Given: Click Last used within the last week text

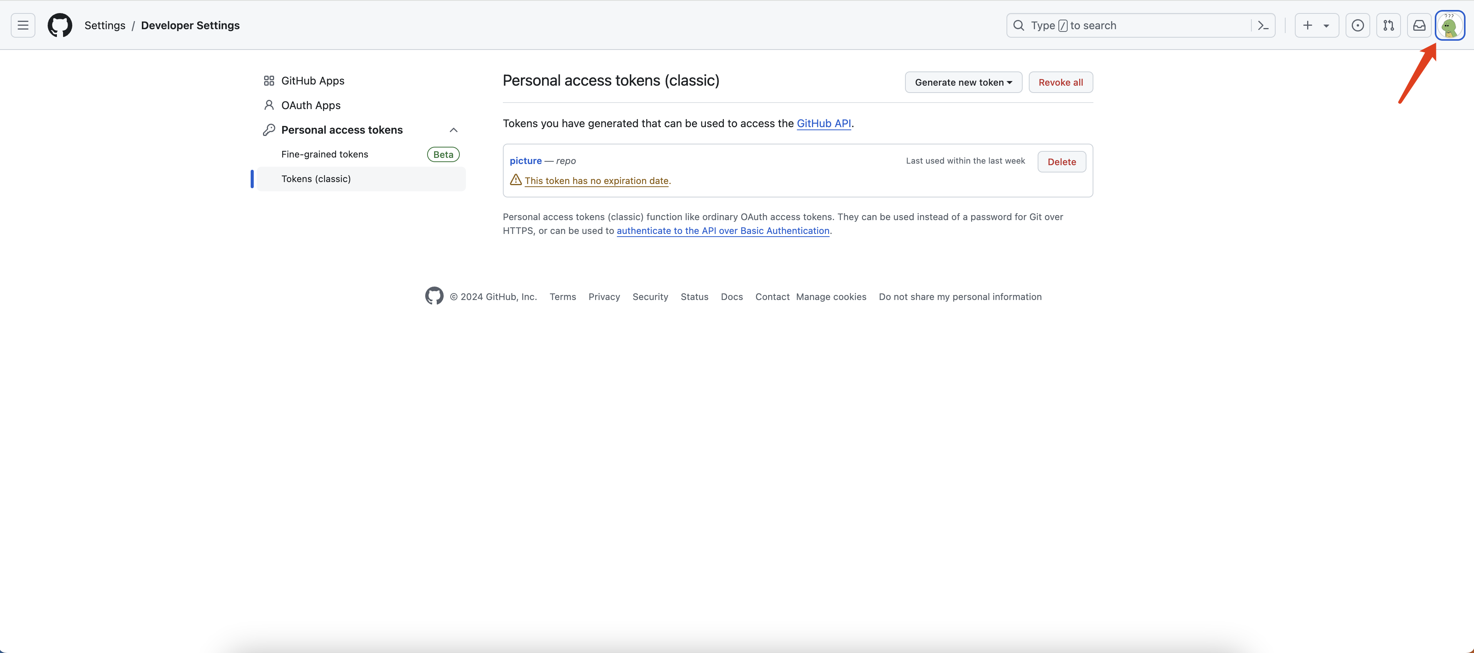Looking at the screenshot, I should (965, 161).
